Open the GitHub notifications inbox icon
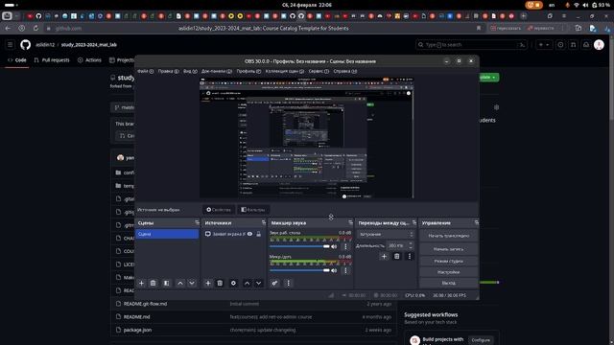Viewport: 614px width, 345px height. point(586,45)
